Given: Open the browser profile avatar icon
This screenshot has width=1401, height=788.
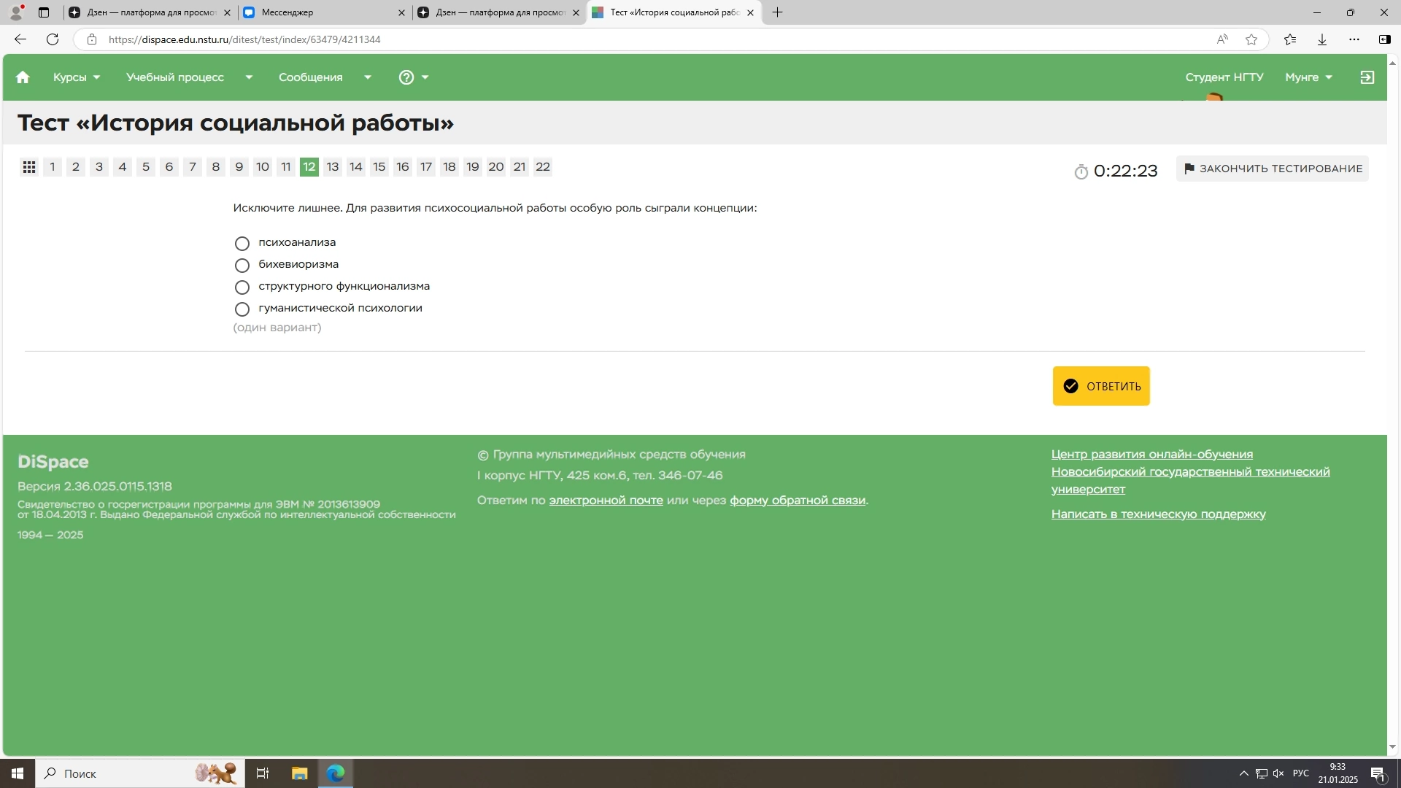Looking at the screenshot, I should pos(16,12).
